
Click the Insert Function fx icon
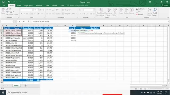click(28, 21)
